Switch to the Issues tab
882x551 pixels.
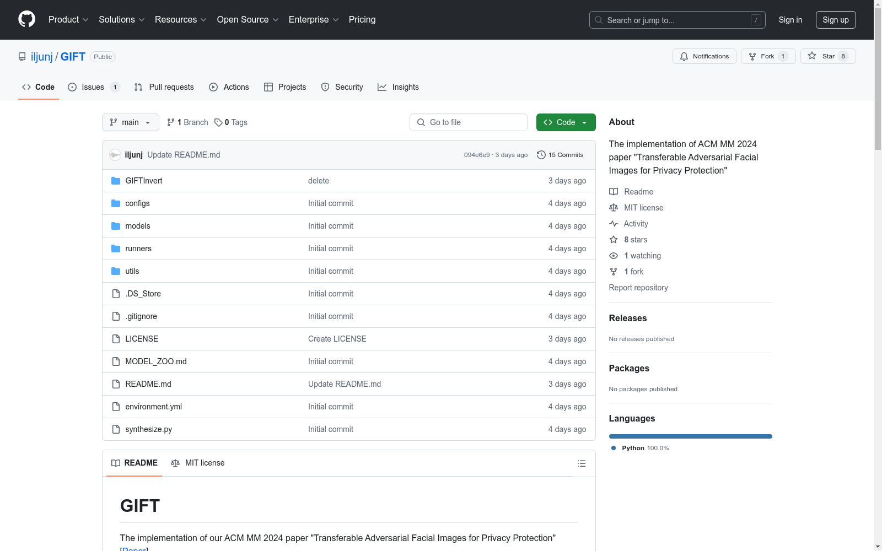93,87
